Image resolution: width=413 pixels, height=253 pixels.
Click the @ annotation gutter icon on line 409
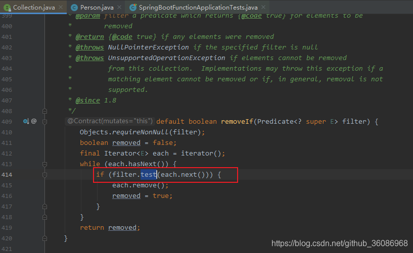pyautogui.click(x=34, y=121)
